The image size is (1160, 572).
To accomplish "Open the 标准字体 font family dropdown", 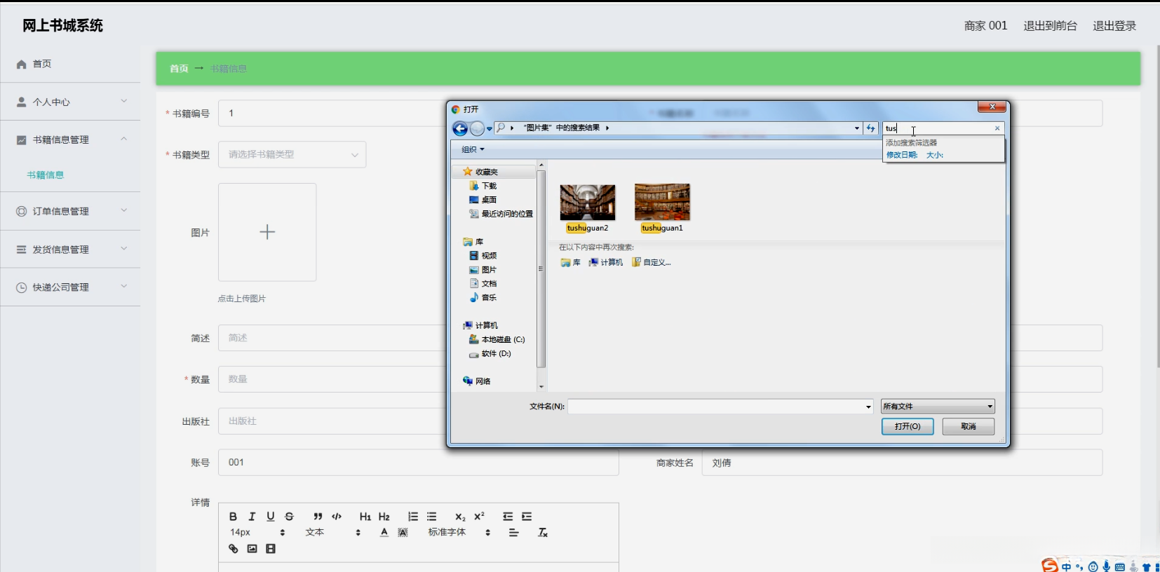I will (459, 533).
